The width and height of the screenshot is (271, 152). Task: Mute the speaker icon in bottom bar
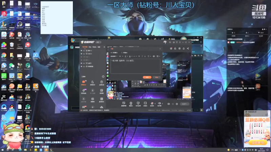point(159,103)
